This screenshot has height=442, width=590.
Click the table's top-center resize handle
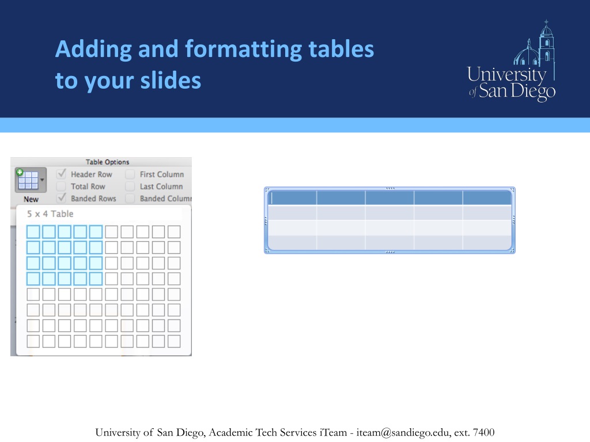pos(390,188)
